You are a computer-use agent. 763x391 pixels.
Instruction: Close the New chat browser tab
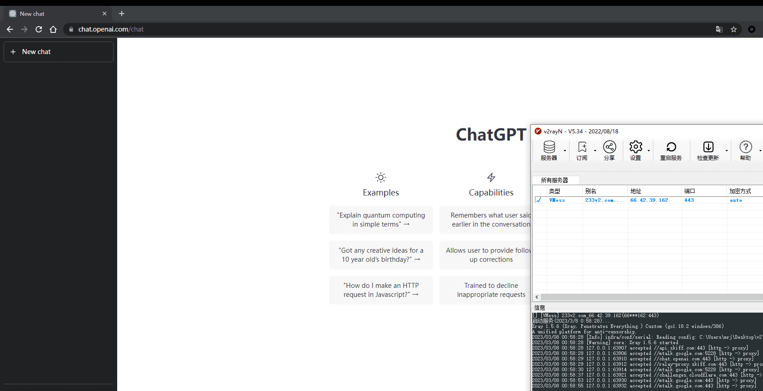pyautogui.click(x=105, y=14)
